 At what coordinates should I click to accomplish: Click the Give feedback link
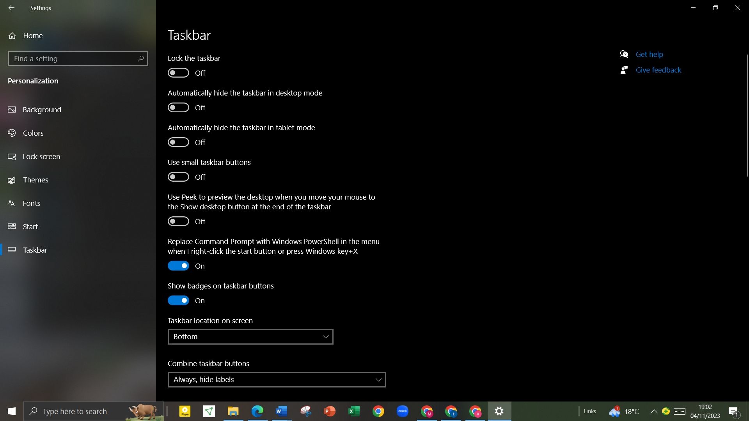[x=658, y=70]
